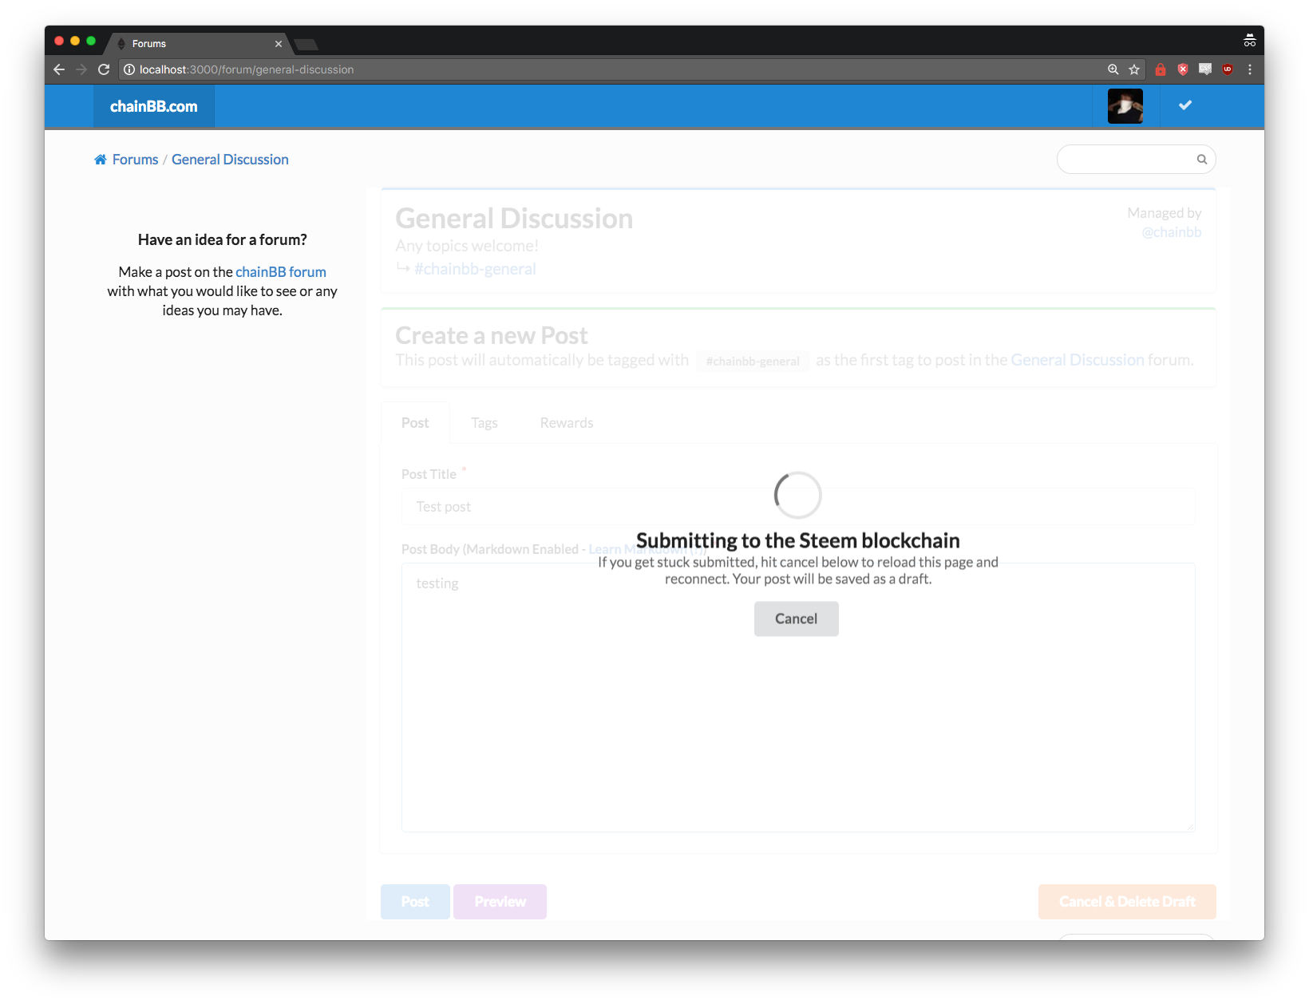Viewport: 1309px width, 1004px height.
Task: Open the Chrome three-dot menu
Action: tap(1250, 69)
